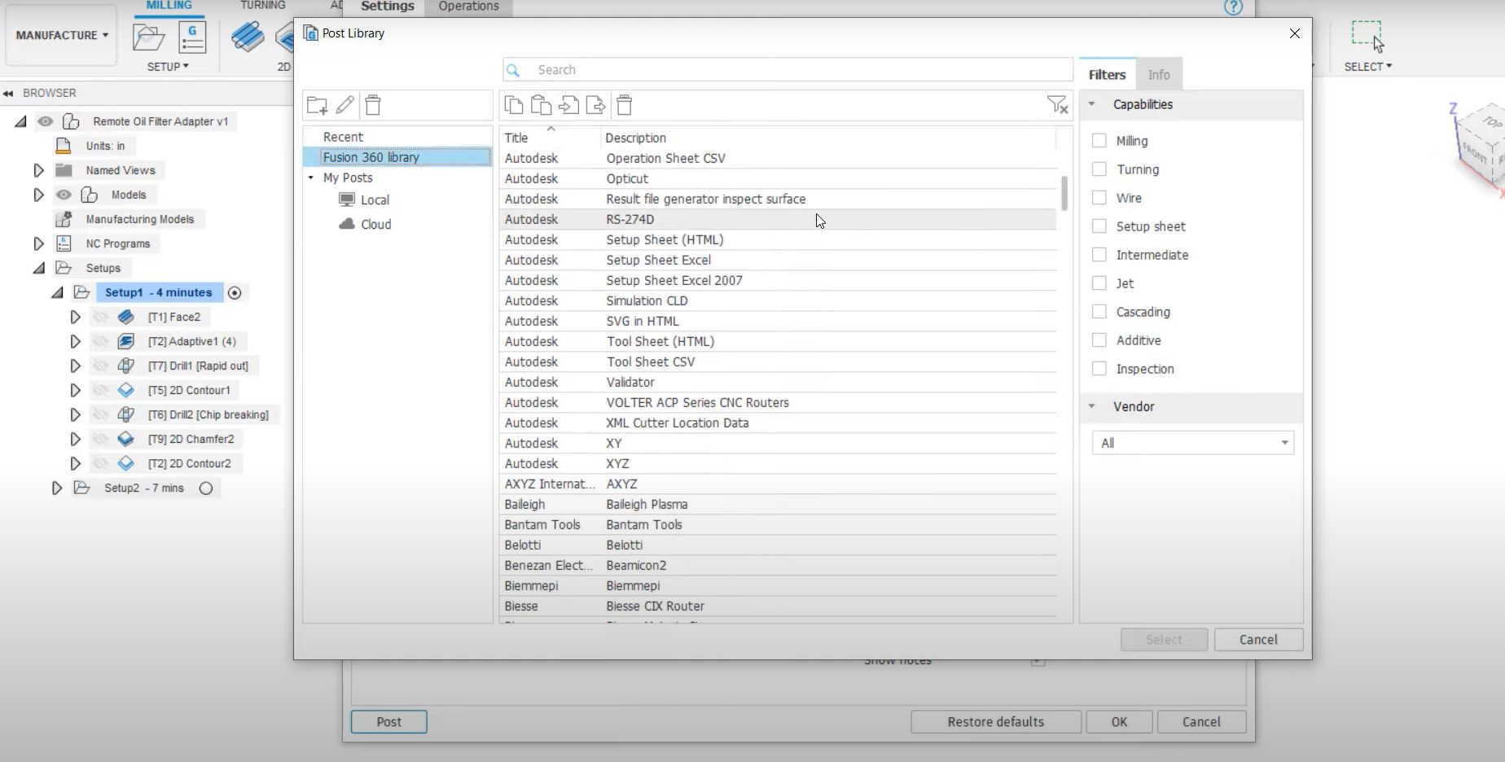Collapse the My Posts tree node
The width and height of the screenshot is (1505, 762).
(311, 177)
